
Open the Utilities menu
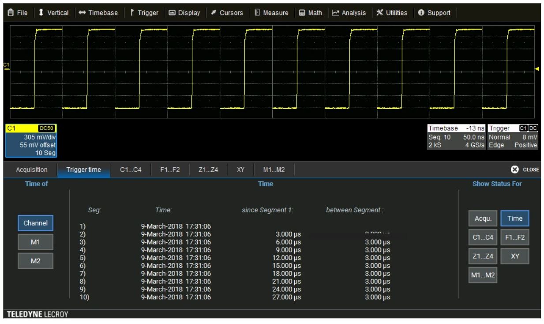tap(392, 13)
